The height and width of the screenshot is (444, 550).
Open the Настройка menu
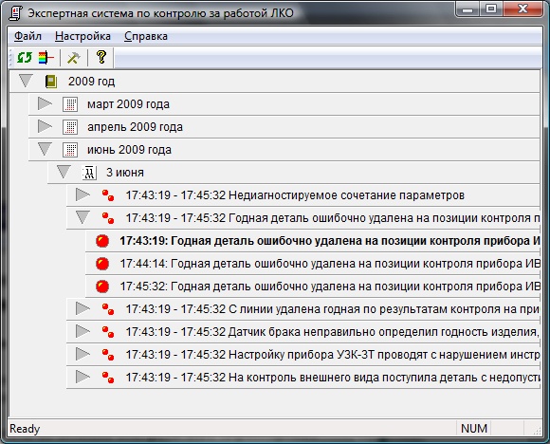coord(82,36)
